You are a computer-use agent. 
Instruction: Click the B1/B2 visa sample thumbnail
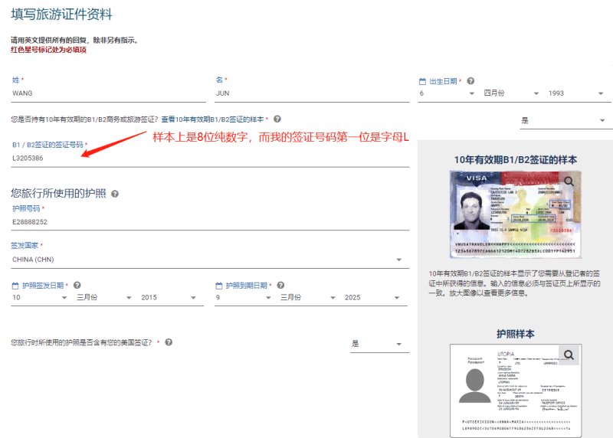(x=515, y=214)
